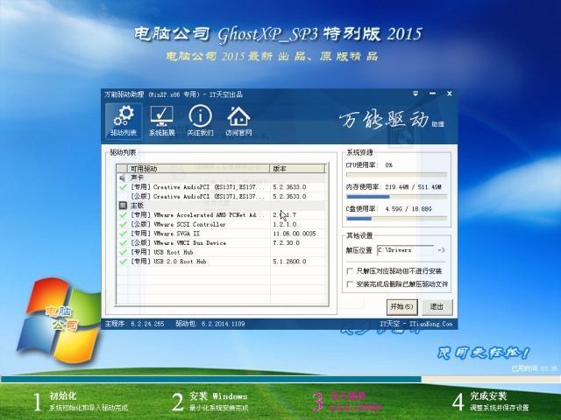561x420 pixels.
Task: Select the [公版] Creative AudioPCI row
Action: (x=221, y=196)
